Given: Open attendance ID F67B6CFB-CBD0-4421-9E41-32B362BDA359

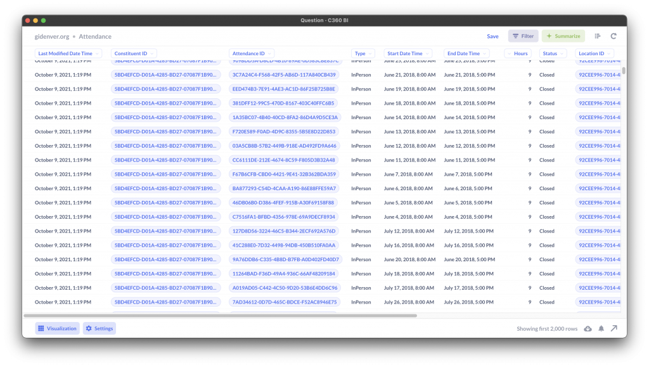Looking at the screenshot, I should pos(284,174).
